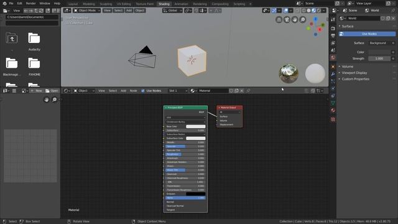The width and height of the screenshot is (398, 224).
Task: Switch to solid viewport shading
Action: point(308,11)
